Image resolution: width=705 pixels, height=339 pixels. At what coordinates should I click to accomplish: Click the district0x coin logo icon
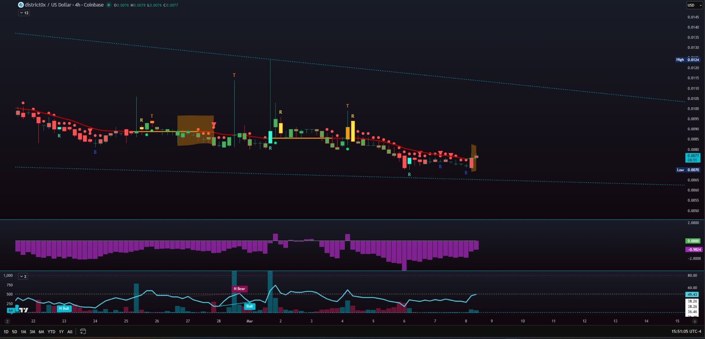point(21,5)
